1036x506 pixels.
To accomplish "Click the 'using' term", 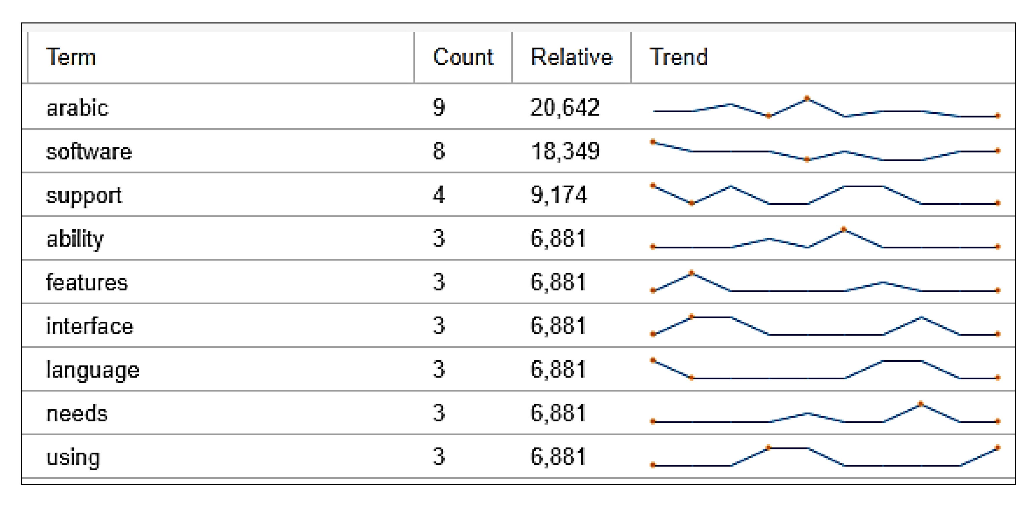I will 73,457.
